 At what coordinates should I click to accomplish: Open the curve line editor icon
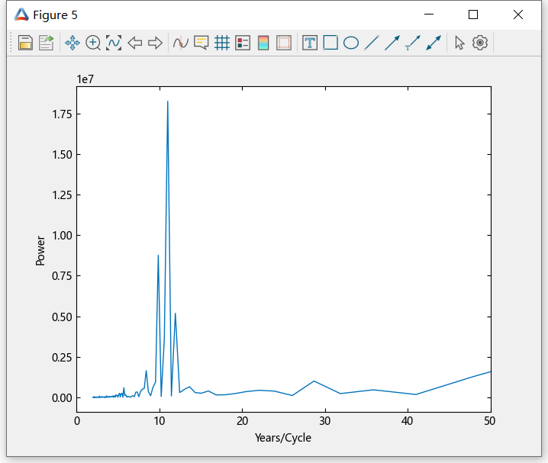181,43
